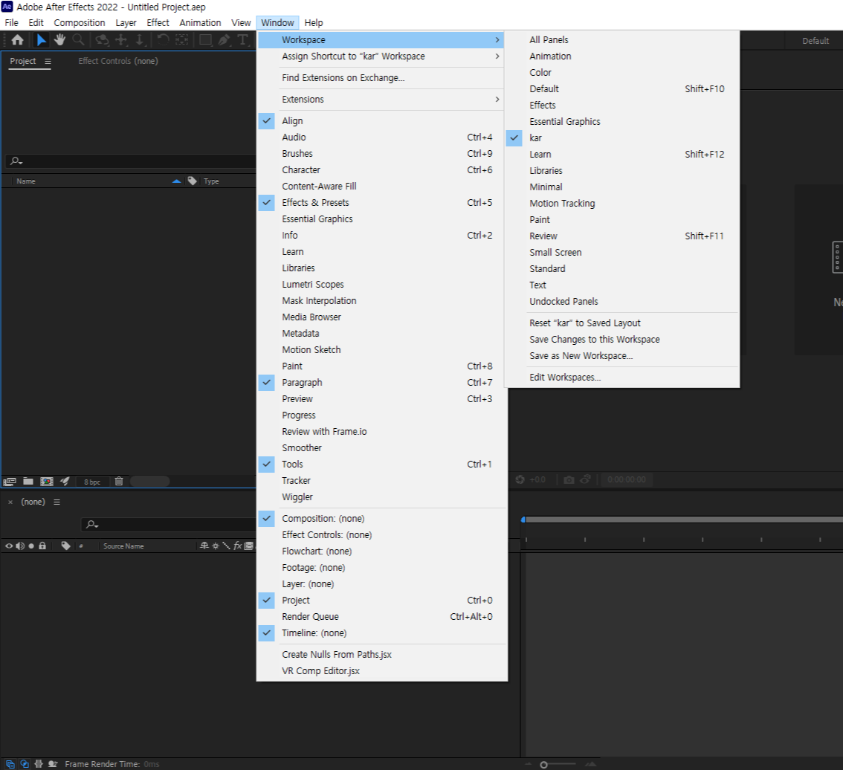This screenshot has width=843, height=770.
Task: Click the Timeline search field
Action: coord(169,524)
